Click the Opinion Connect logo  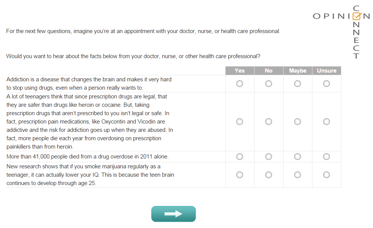340,16
